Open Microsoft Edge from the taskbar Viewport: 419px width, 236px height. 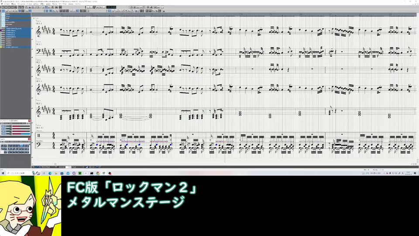[50, 173]
